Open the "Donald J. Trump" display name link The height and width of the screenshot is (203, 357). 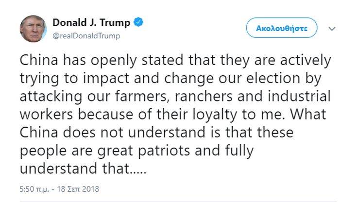91,22
